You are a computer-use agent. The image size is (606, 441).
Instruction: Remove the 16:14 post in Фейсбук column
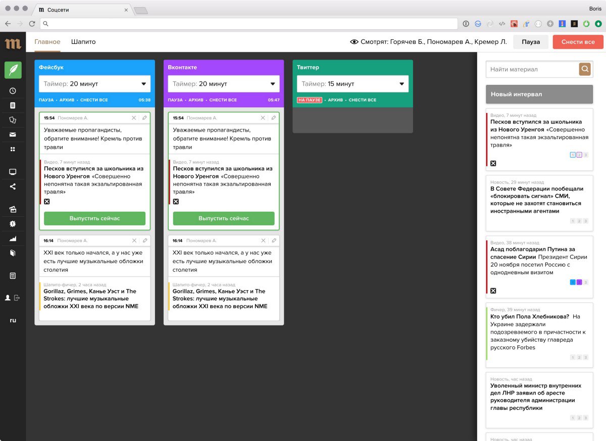134,241
